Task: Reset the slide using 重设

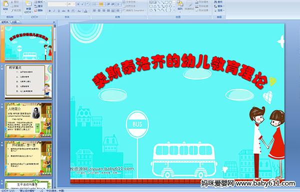Action: (x=38, y=6)
